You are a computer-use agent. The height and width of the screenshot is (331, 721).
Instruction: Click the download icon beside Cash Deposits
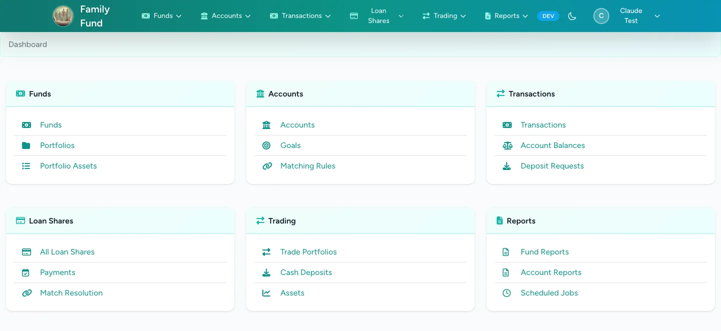[x=266, y=272]
